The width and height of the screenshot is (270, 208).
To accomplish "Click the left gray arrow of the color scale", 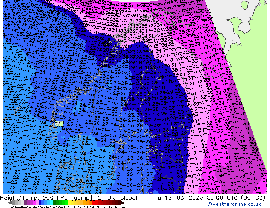I will click(10, 203).
